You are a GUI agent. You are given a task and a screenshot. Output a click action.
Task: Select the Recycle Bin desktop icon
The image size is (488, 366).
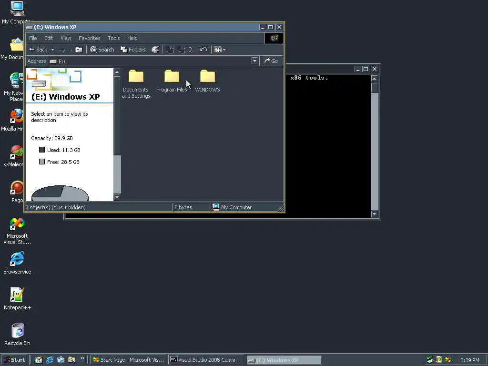tap(17, 335)
